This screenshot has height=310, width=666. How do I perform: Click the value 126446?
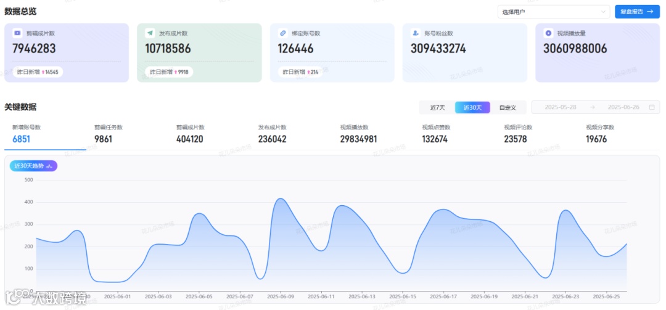[x=295, y=49]
